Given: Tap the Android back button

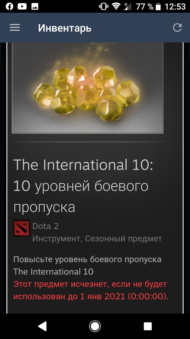Looking at the screenshot, I should click(42, 326).
